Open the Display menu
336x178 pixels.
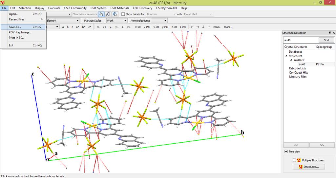tap(39, 8)
